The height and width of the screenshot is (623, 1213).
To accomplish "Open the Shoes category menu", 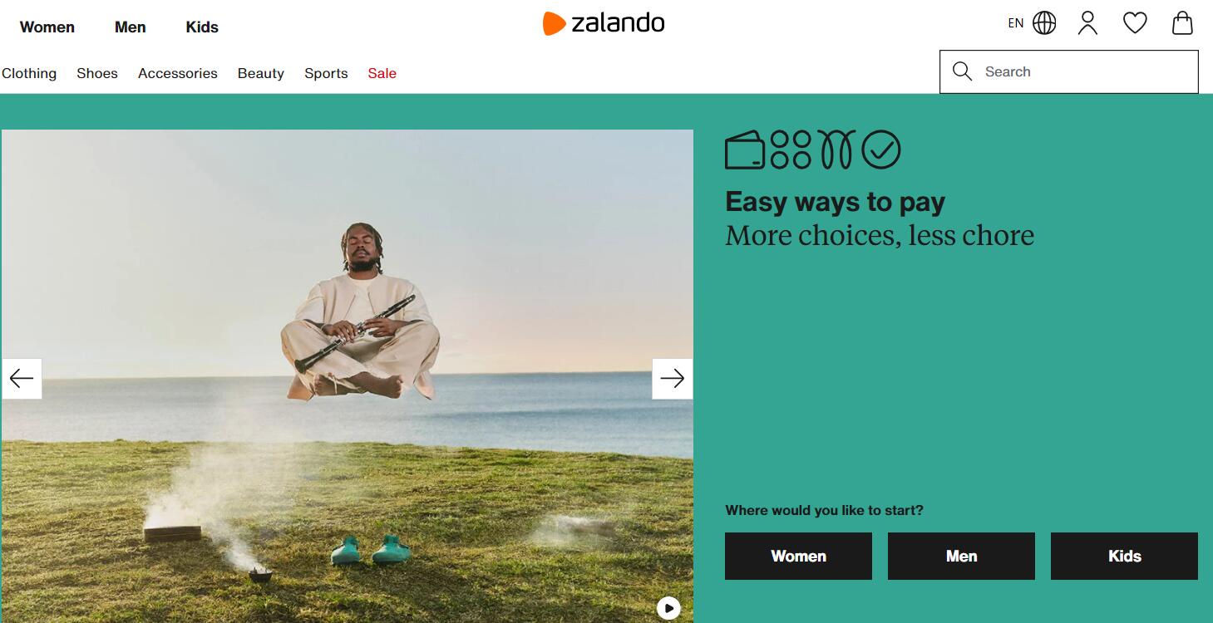I will click(97, 73).
